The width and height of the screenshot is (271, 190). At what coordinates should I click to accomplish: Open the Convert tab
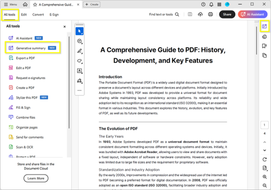(x=38, y=14)
